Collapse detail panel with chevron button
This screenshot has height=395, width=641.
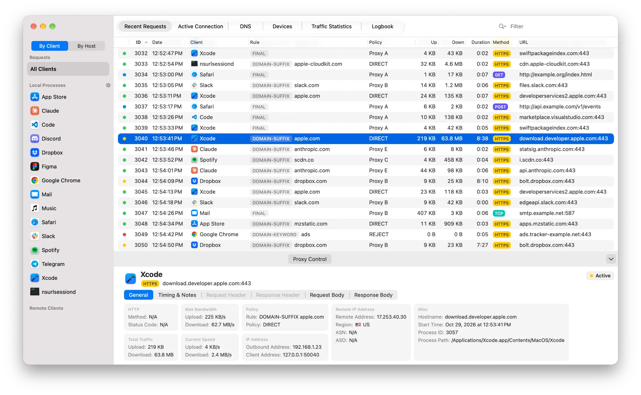click(611, 259)
